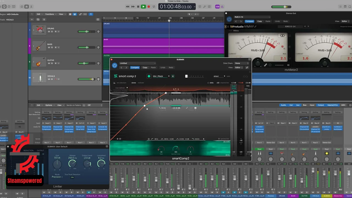Open the User defined template dropdown

click(x=122, y=88)
